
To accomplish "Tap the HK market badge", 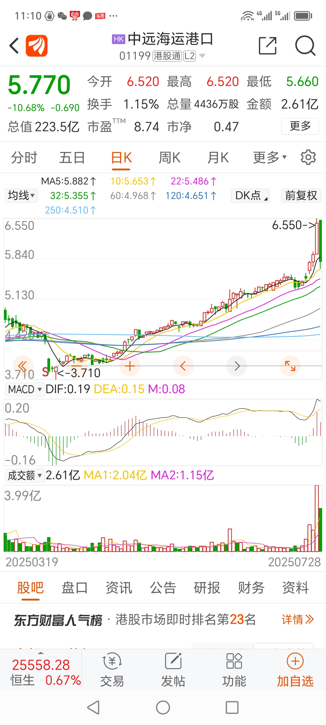I will pos(119,39).
